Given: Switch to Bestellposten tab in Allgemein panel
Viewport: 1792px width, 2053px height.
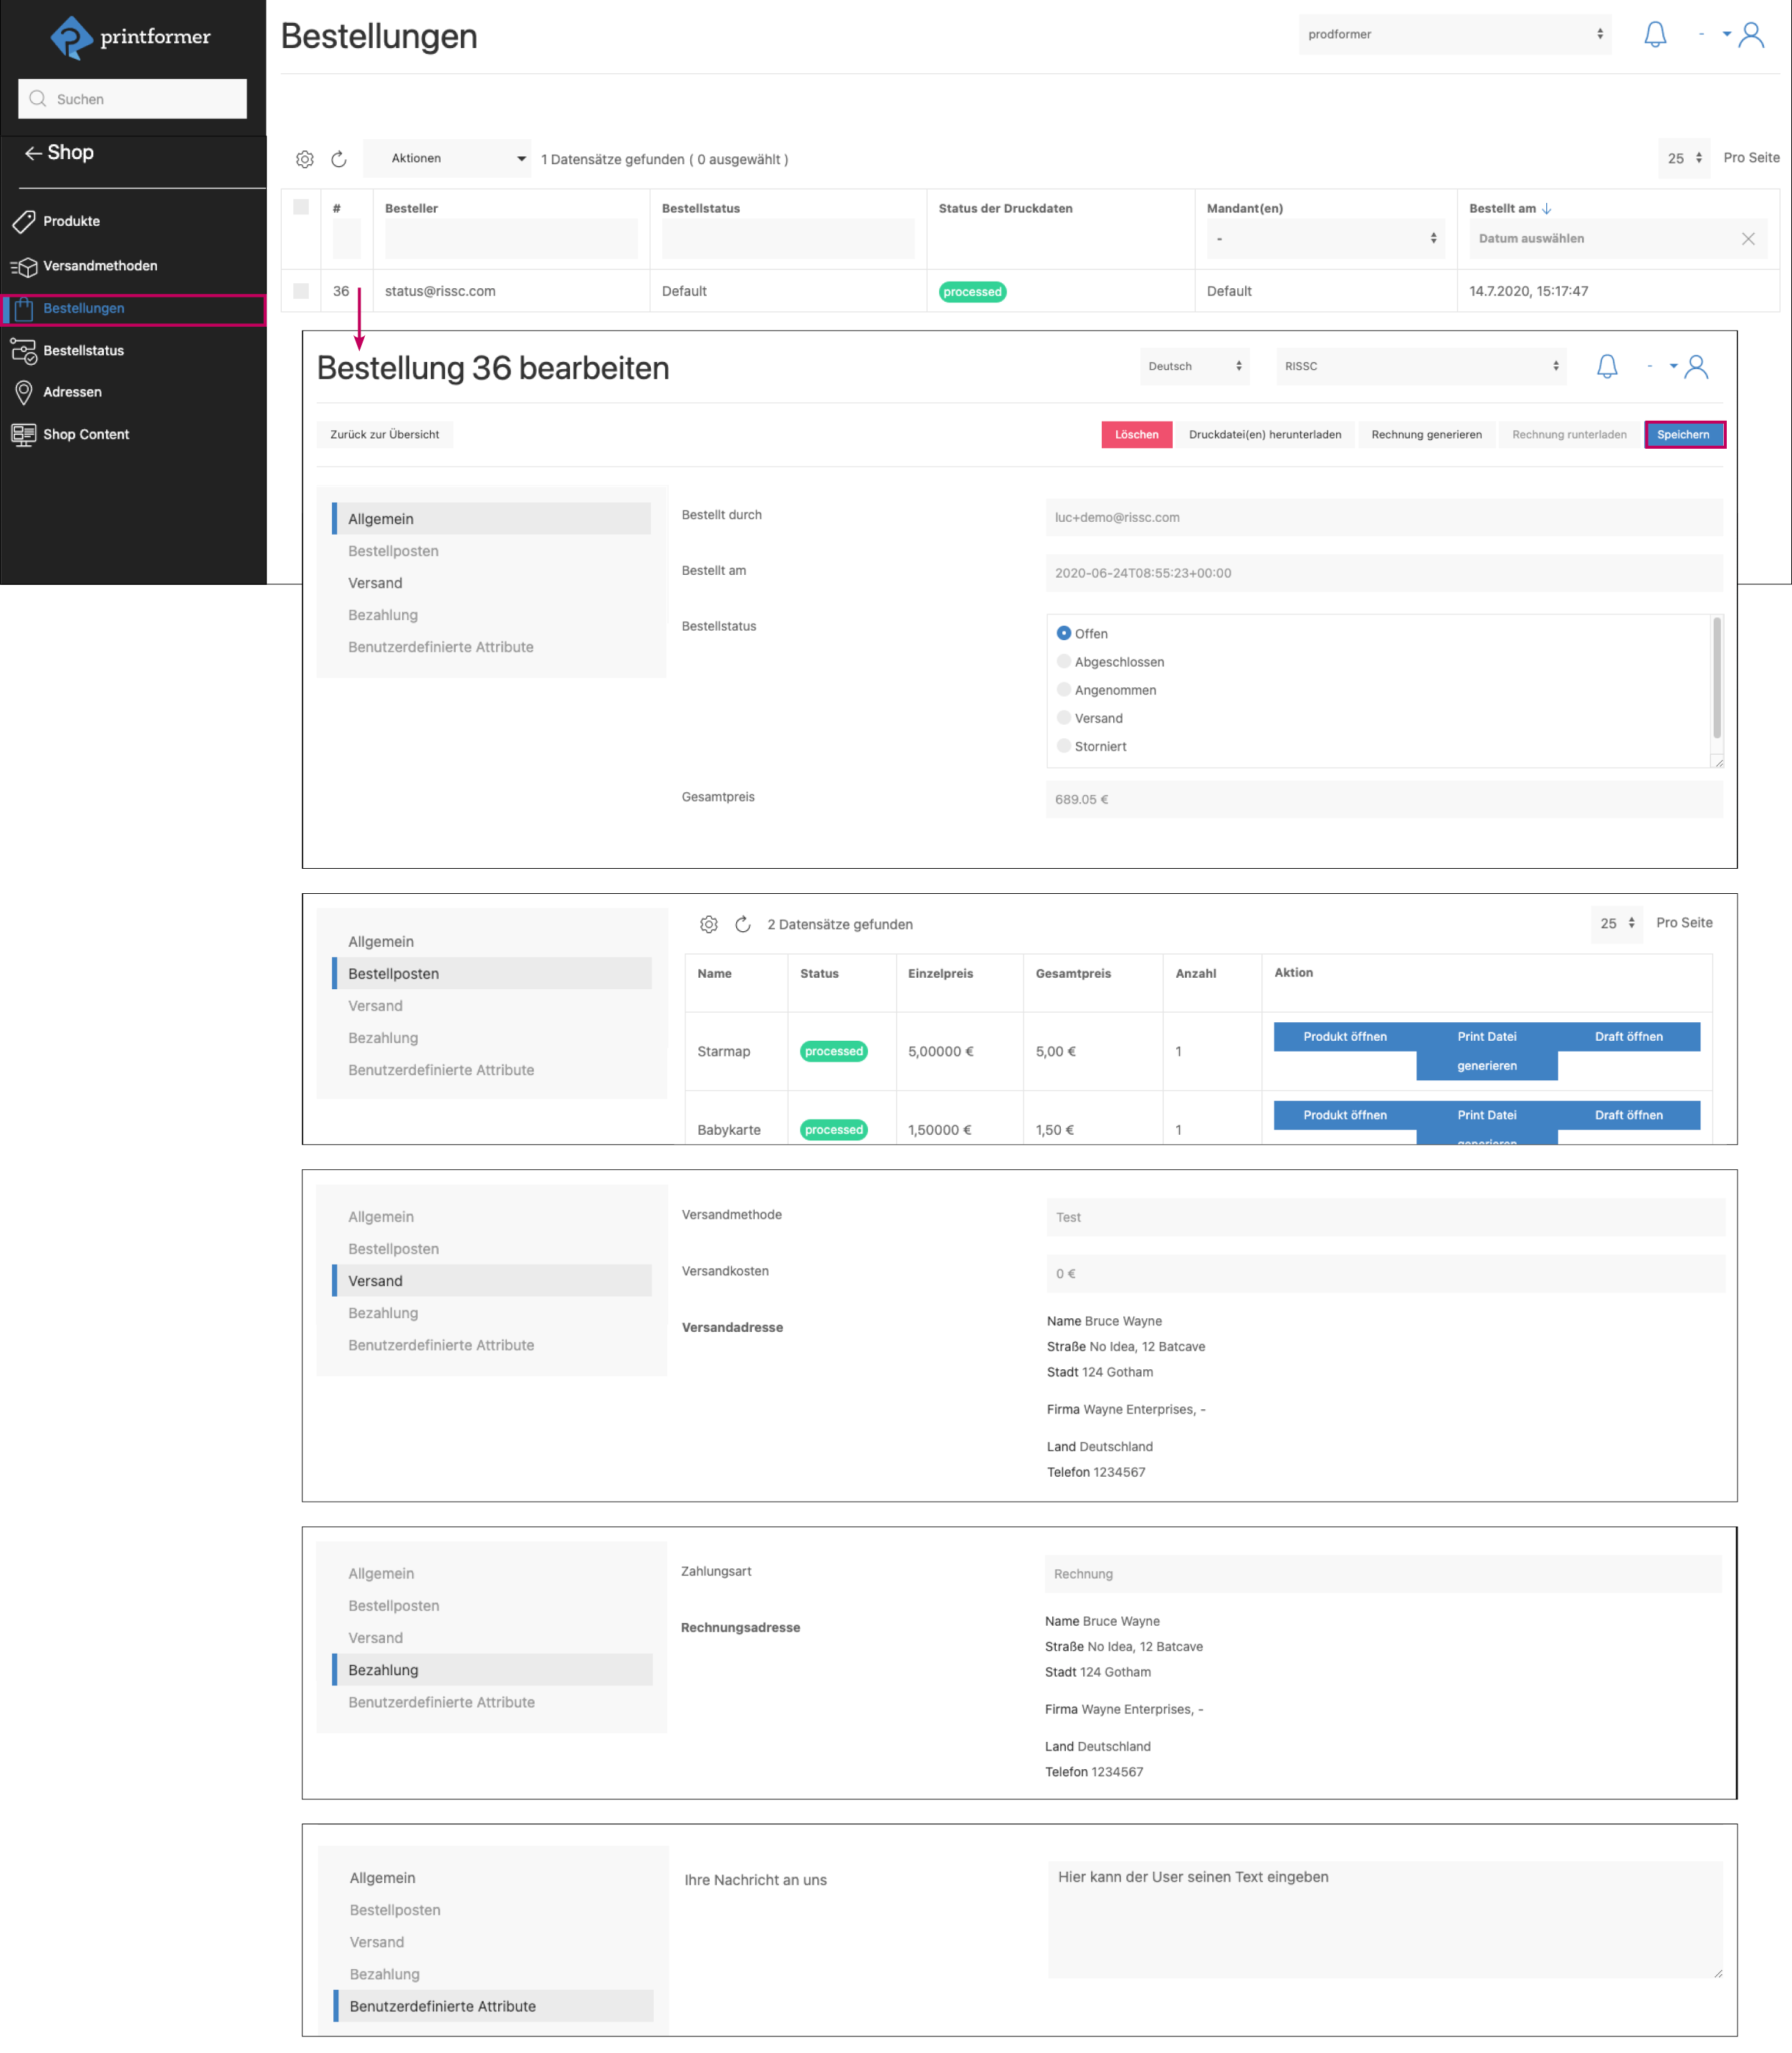Looking at the screenshot, I should (393, 551).
